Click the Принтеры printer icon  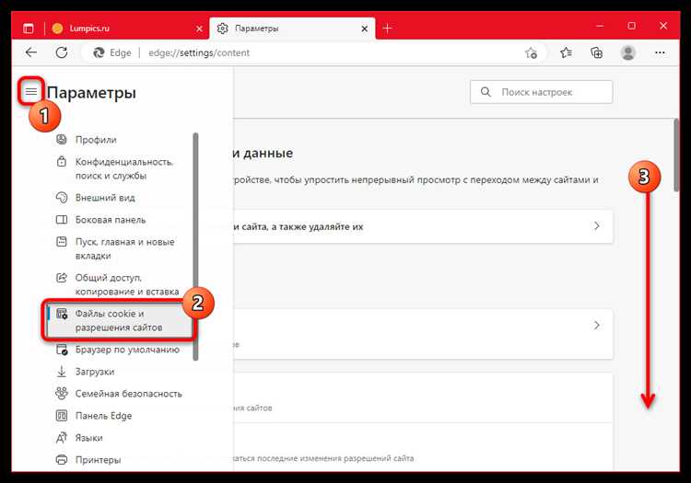point(62,459)
